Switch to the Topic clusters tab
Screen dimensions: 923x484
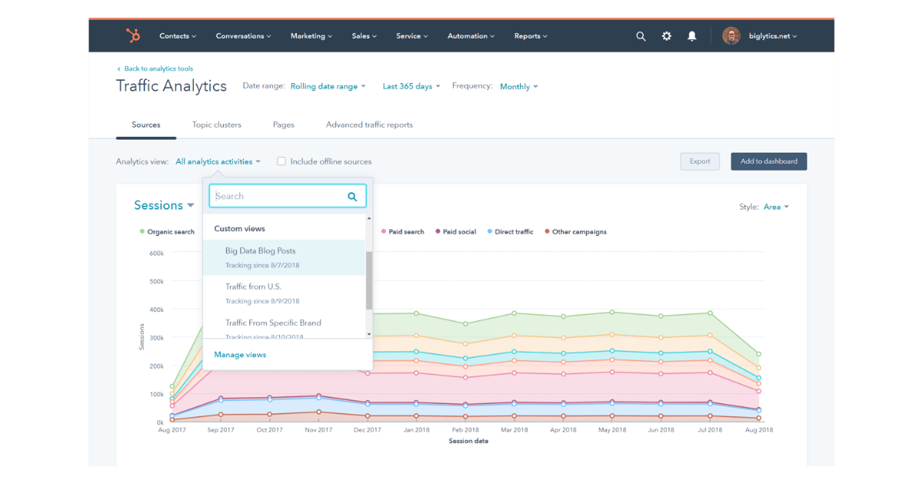pyautogui.click(x=217, y=124)
